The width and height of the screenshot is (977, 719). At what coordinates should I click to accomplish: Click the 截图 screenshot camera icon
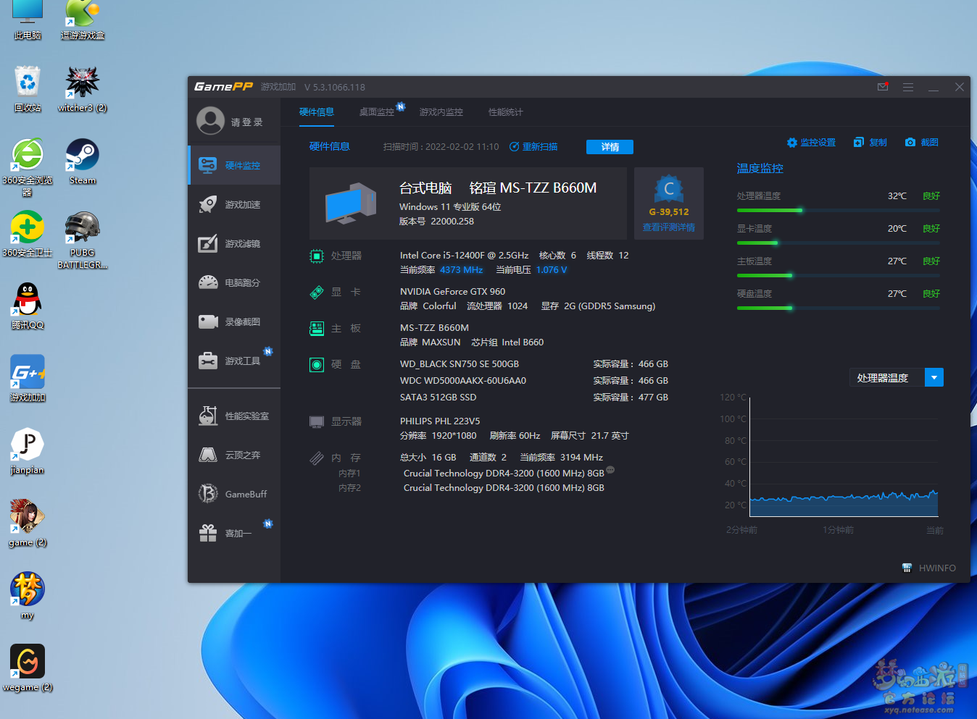click(910, 143)
